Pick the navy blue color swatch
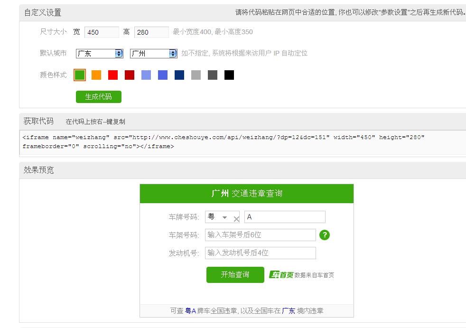The image size is (466, 328). point(179,75)
